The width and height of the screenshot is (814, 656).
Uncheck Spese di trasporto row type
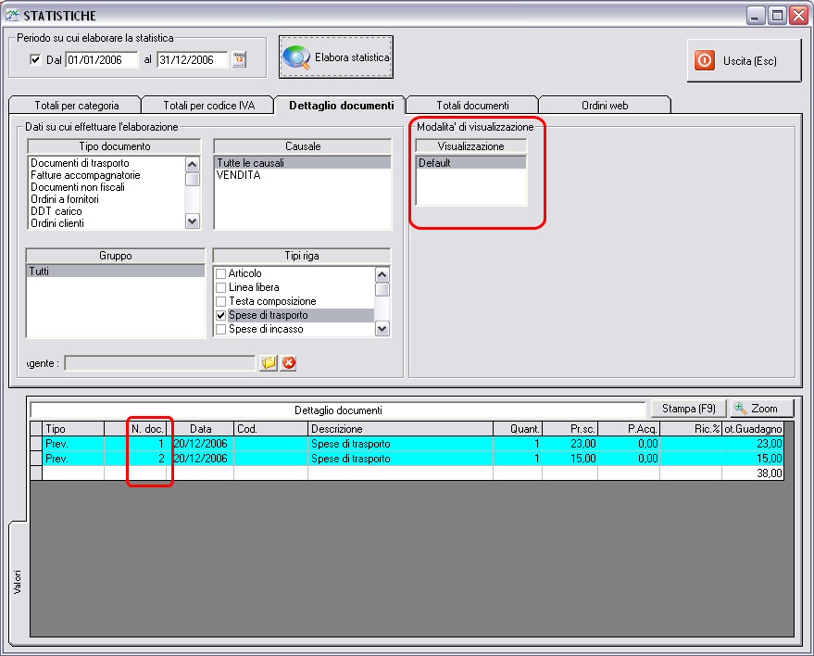coord(221,315)
